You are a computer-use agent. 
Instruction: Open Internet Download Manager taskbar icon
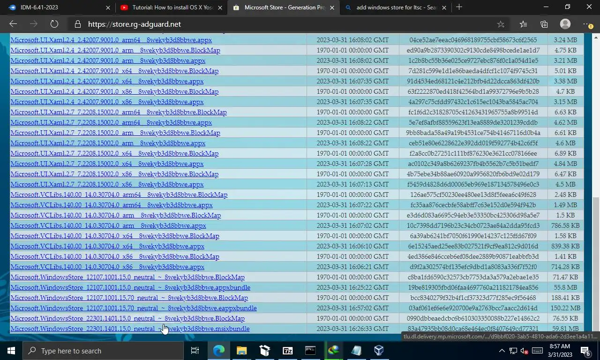point(333,351)
